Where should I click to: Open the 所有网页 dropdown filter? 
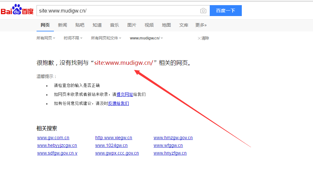46,38
